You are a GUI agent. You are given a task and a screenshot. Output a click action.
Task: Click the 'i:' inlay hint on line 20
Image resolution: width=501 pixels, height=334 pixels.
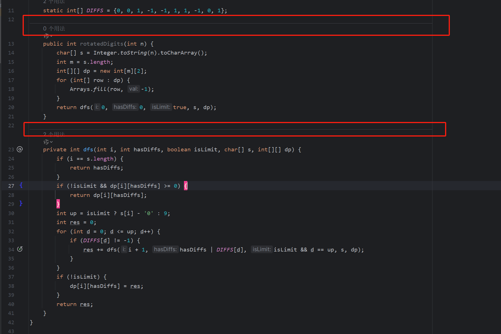click(x=97, y=107)
